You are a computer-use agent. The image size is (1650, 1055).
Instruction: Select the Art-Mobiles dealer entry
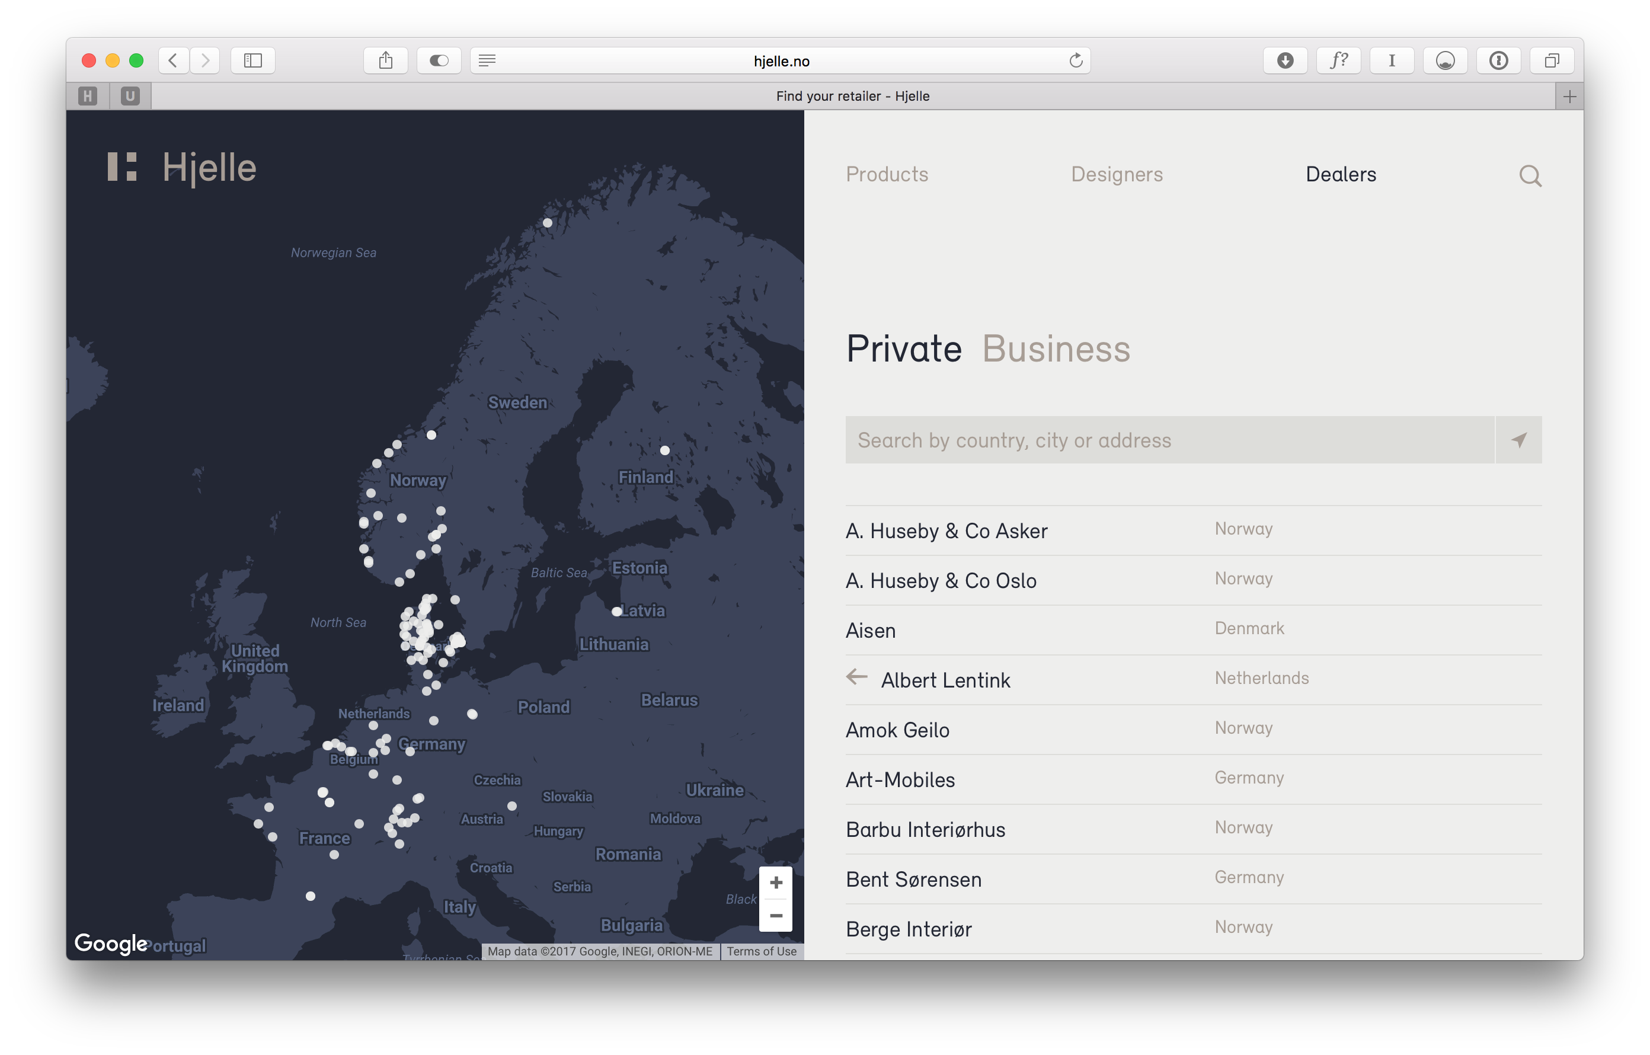pos(900,779)
